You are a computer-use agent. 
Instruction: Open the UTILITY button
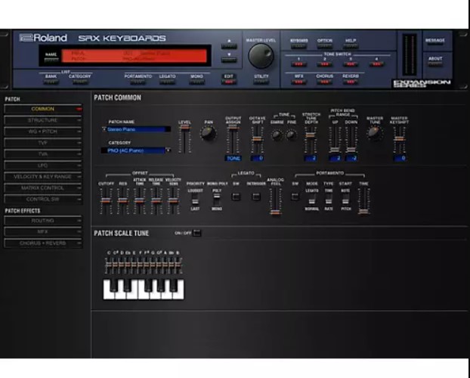tap(261, 82)
